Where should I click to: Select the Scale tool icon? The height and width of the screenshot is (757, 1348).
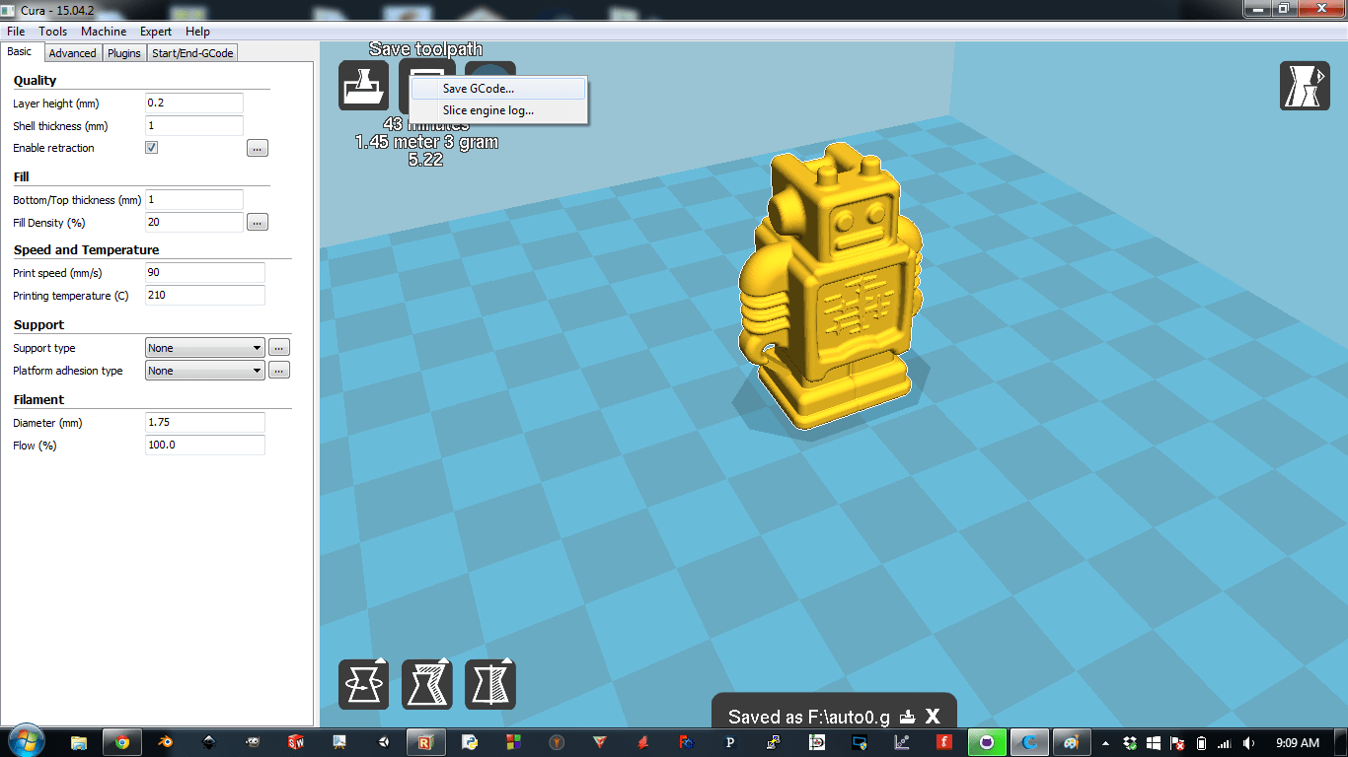click(x=426, y=684)
